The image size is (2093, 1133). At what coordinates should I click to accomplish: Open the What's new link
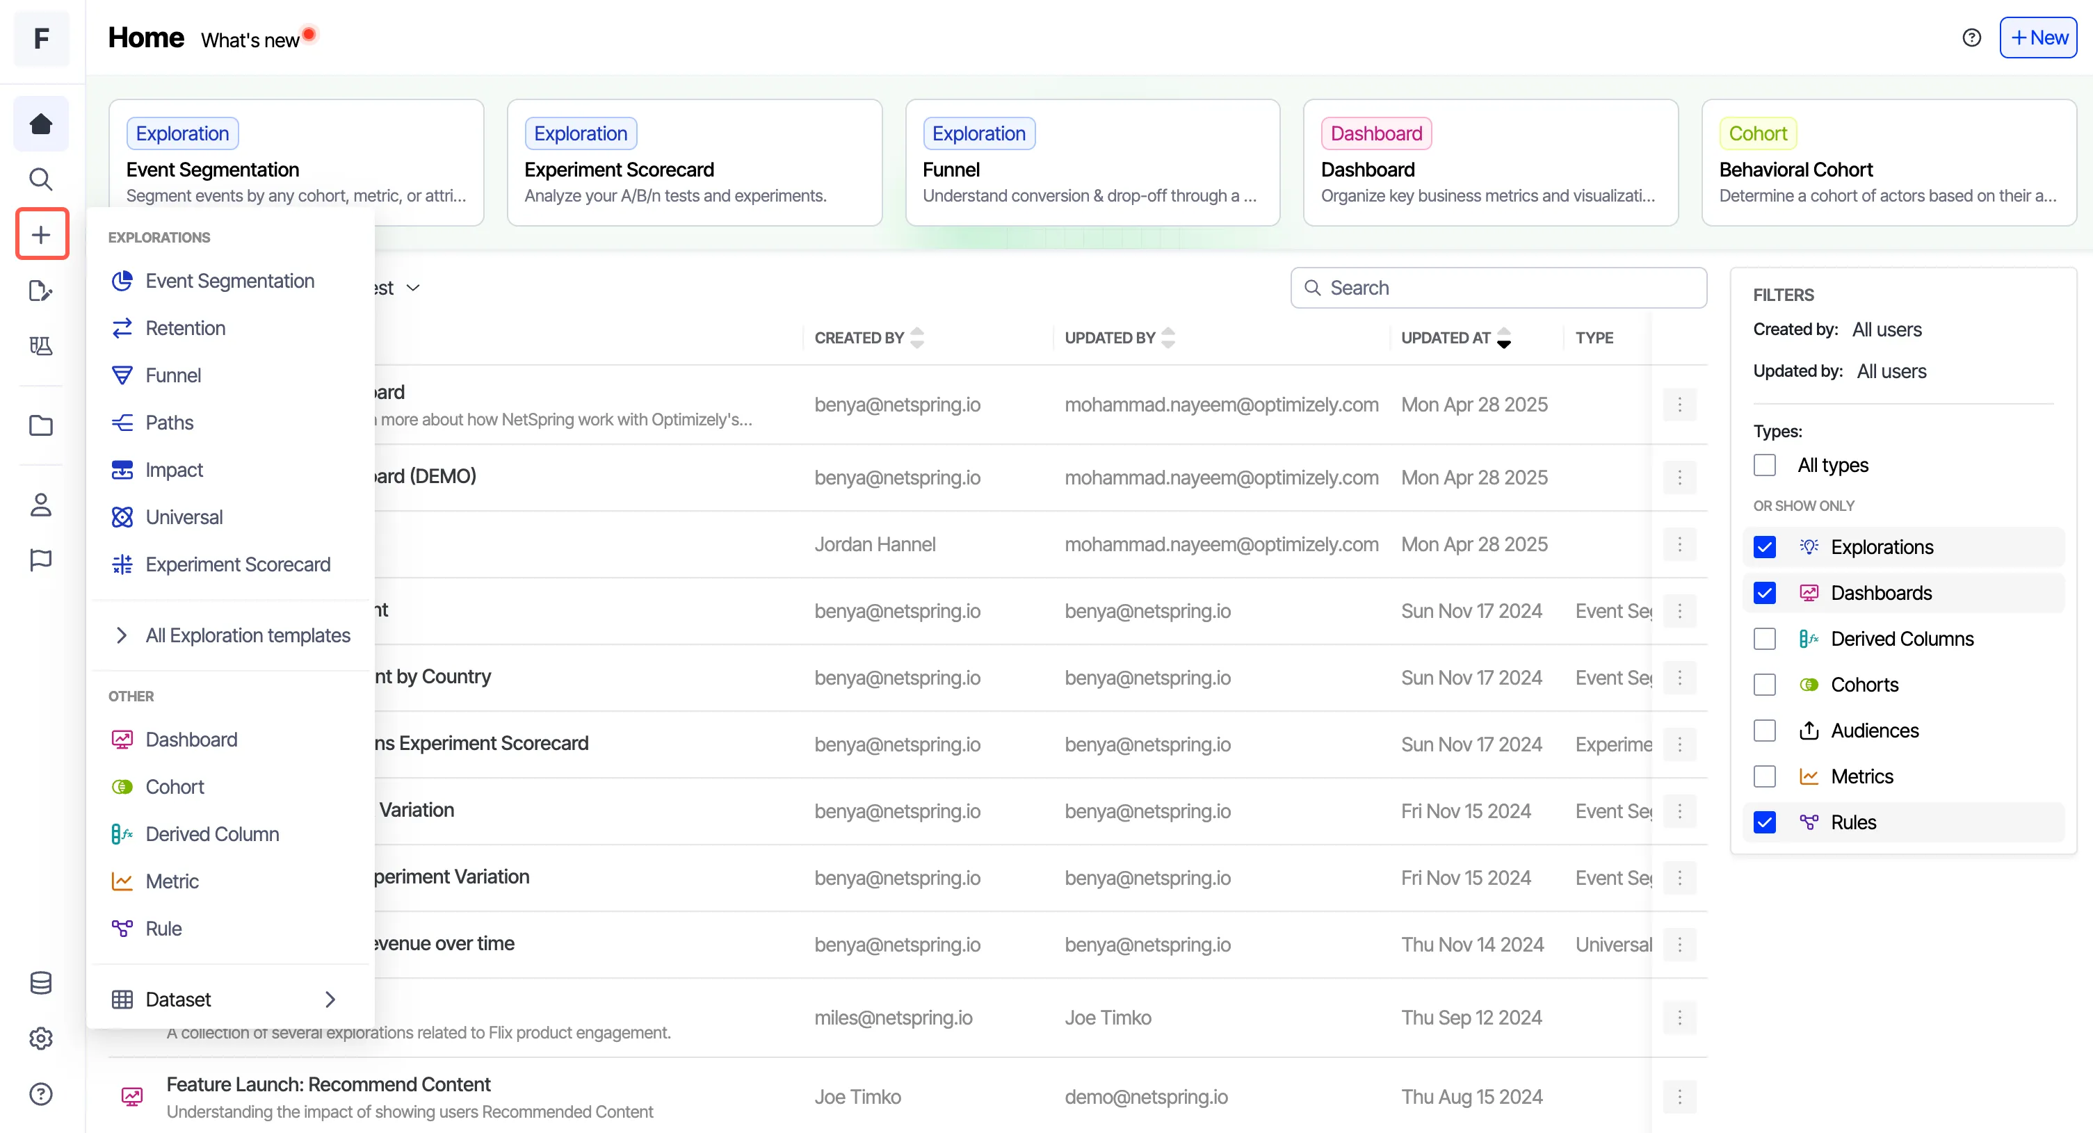251,40
